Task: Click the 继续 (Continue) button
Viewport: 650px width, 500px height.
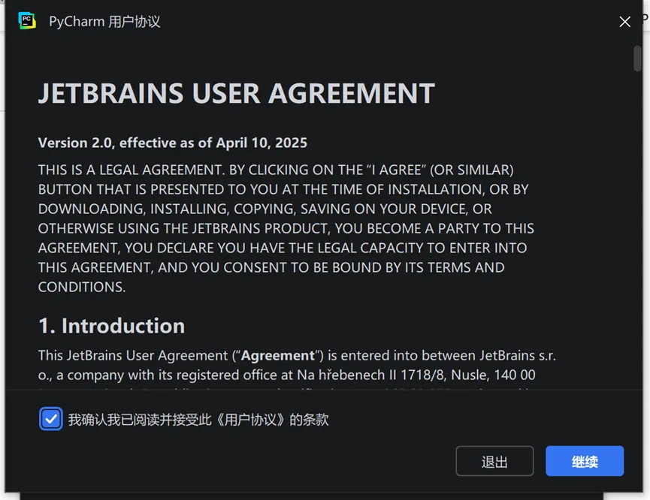Action: [584, 461]
